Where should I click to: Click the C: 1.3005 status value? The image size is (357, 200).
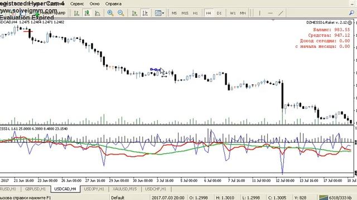[277, 198]
